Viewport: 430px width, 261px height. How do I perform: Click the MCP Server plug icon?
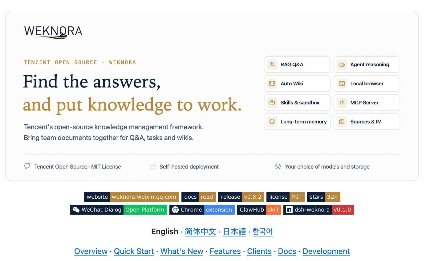click(342, 103)
